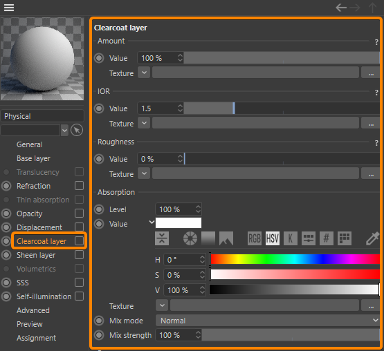Viewport: 384px width, 351px height.
Task: Open the hamburger menu icon
Action: 9,8
